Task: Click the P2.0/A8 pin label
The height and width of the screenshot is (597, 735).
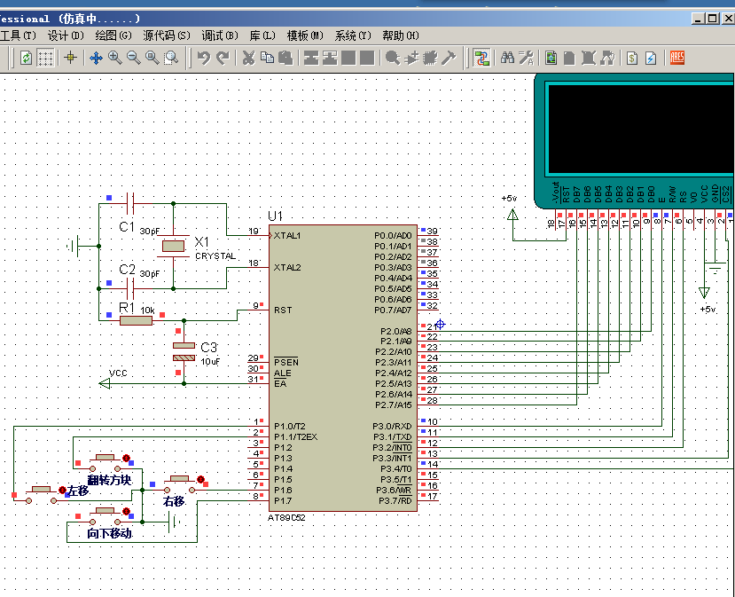Action: click(x=395, y=331)
